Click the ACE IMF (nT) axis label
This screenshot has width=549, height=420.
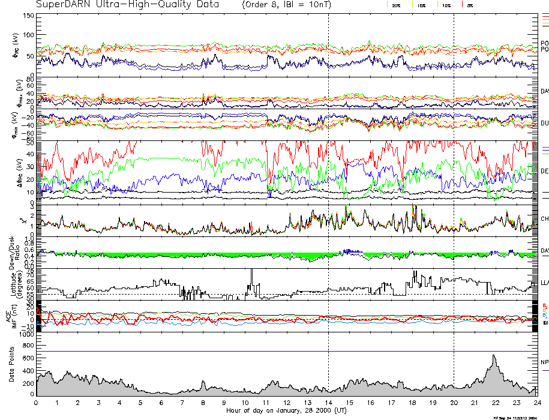[x=13, y=316]
